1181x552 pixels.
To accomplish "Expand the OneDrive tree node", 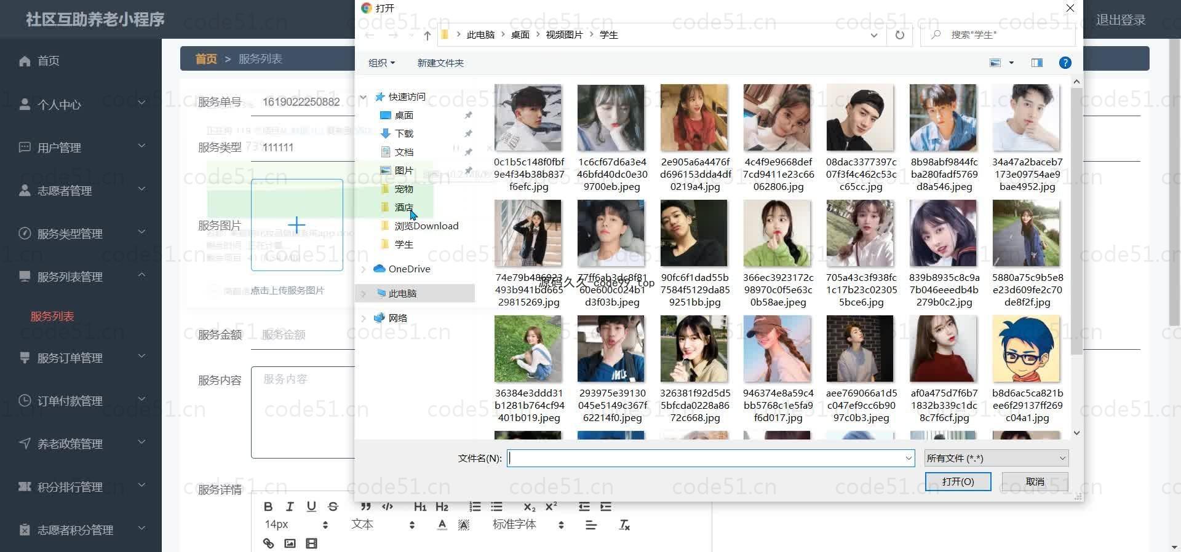I will (x=364, y=269).
